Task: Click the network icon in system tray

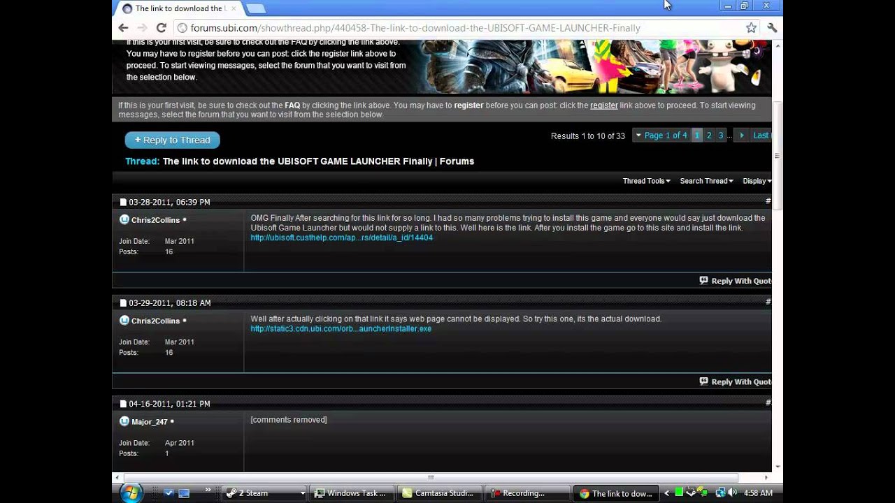Action: 720,493
